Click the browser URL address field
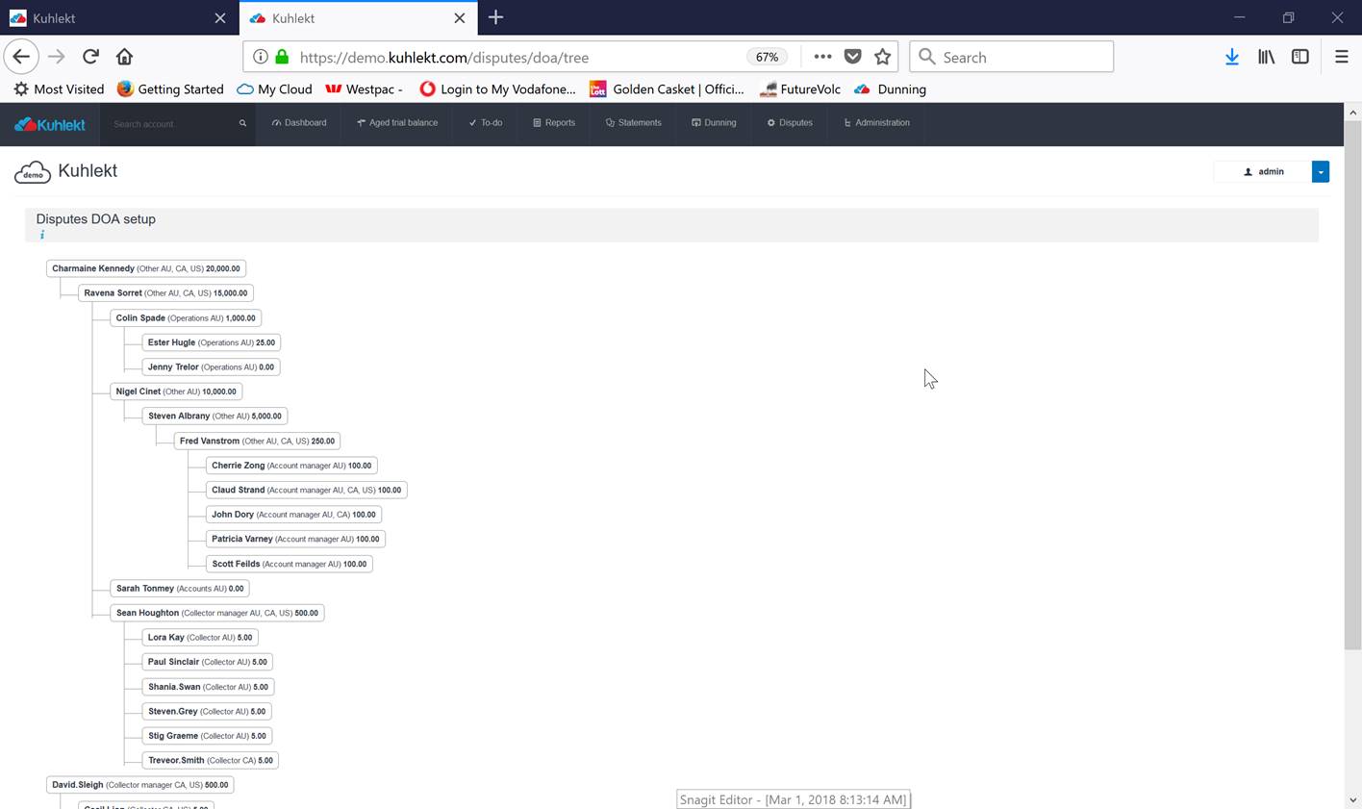This screenshot has height=809, width=1362. tap(519, 57)
